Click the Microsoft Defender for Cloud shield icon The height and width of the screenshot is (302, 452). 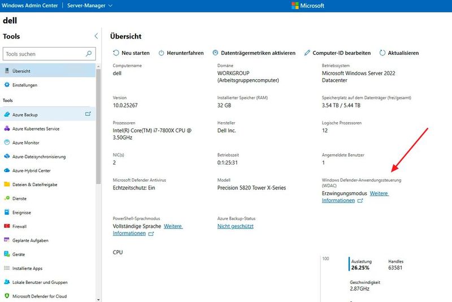click(7, 296)
